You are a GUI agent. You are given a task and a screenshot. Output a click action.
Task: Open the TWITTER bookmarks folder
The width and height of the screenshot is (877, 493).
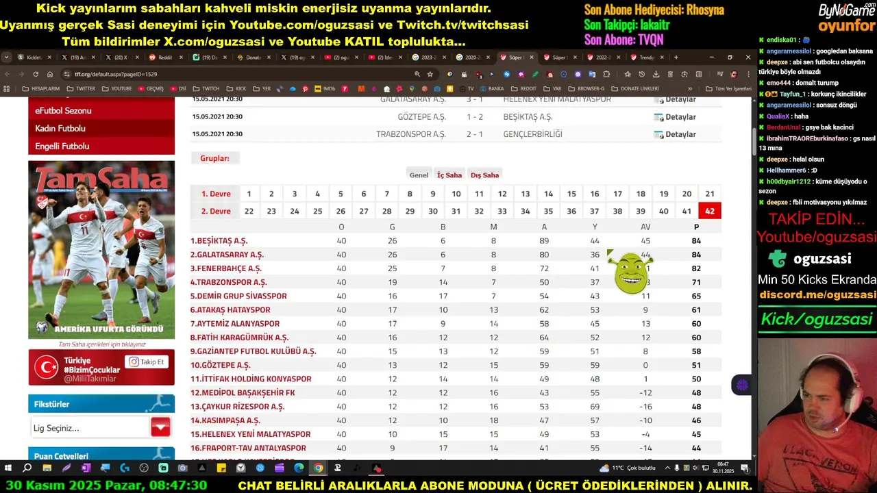pyautogui.click(x=81, y=89)
